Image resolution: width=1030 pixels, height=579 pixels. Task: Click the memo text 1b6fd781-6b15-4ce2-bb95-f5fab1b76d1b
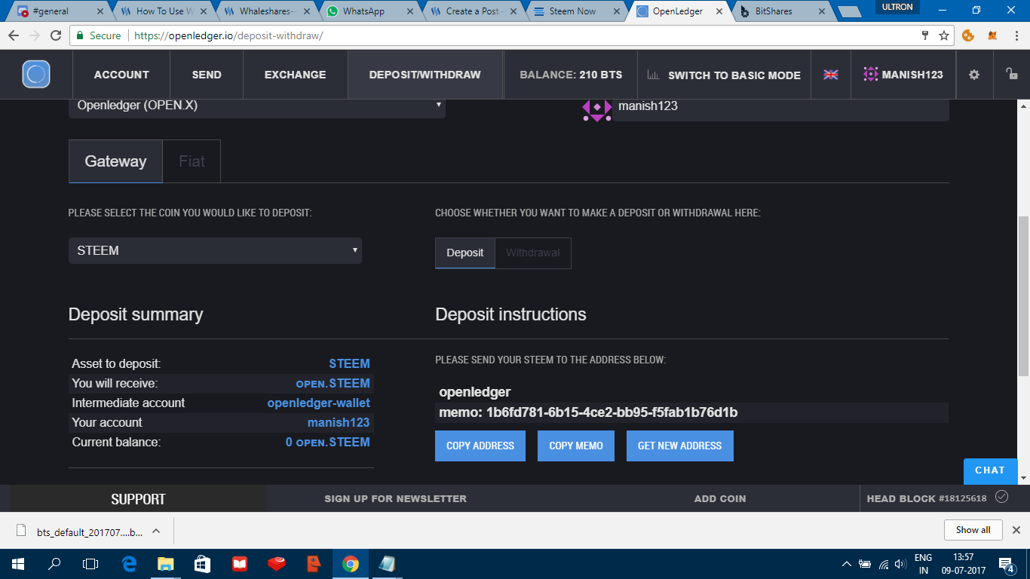coord(612,412)
